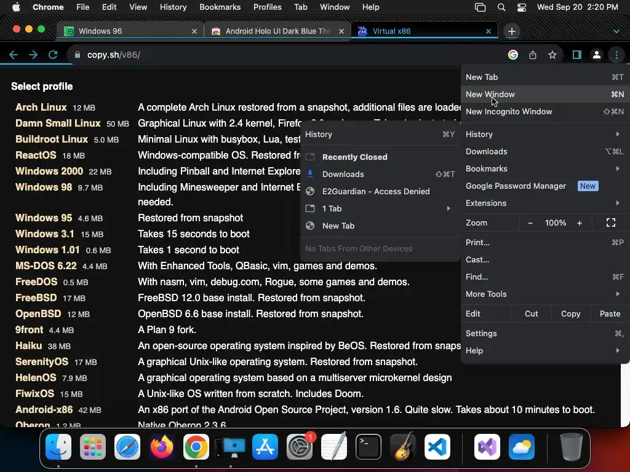Open Safari from the dock
The image size is (630, 472).
[x=127, y=447]
